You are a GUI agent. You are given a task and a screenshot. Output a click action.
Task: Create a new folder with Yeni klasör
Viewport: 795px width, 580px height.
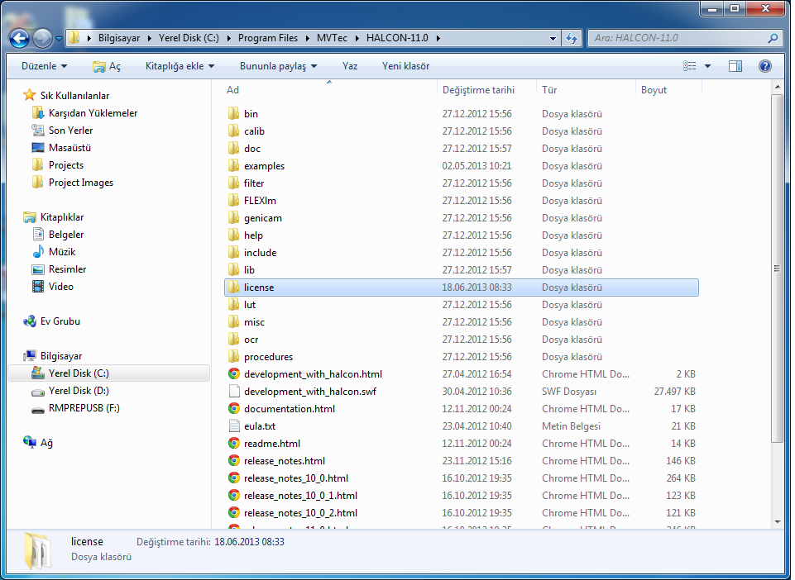pos(405,66)
